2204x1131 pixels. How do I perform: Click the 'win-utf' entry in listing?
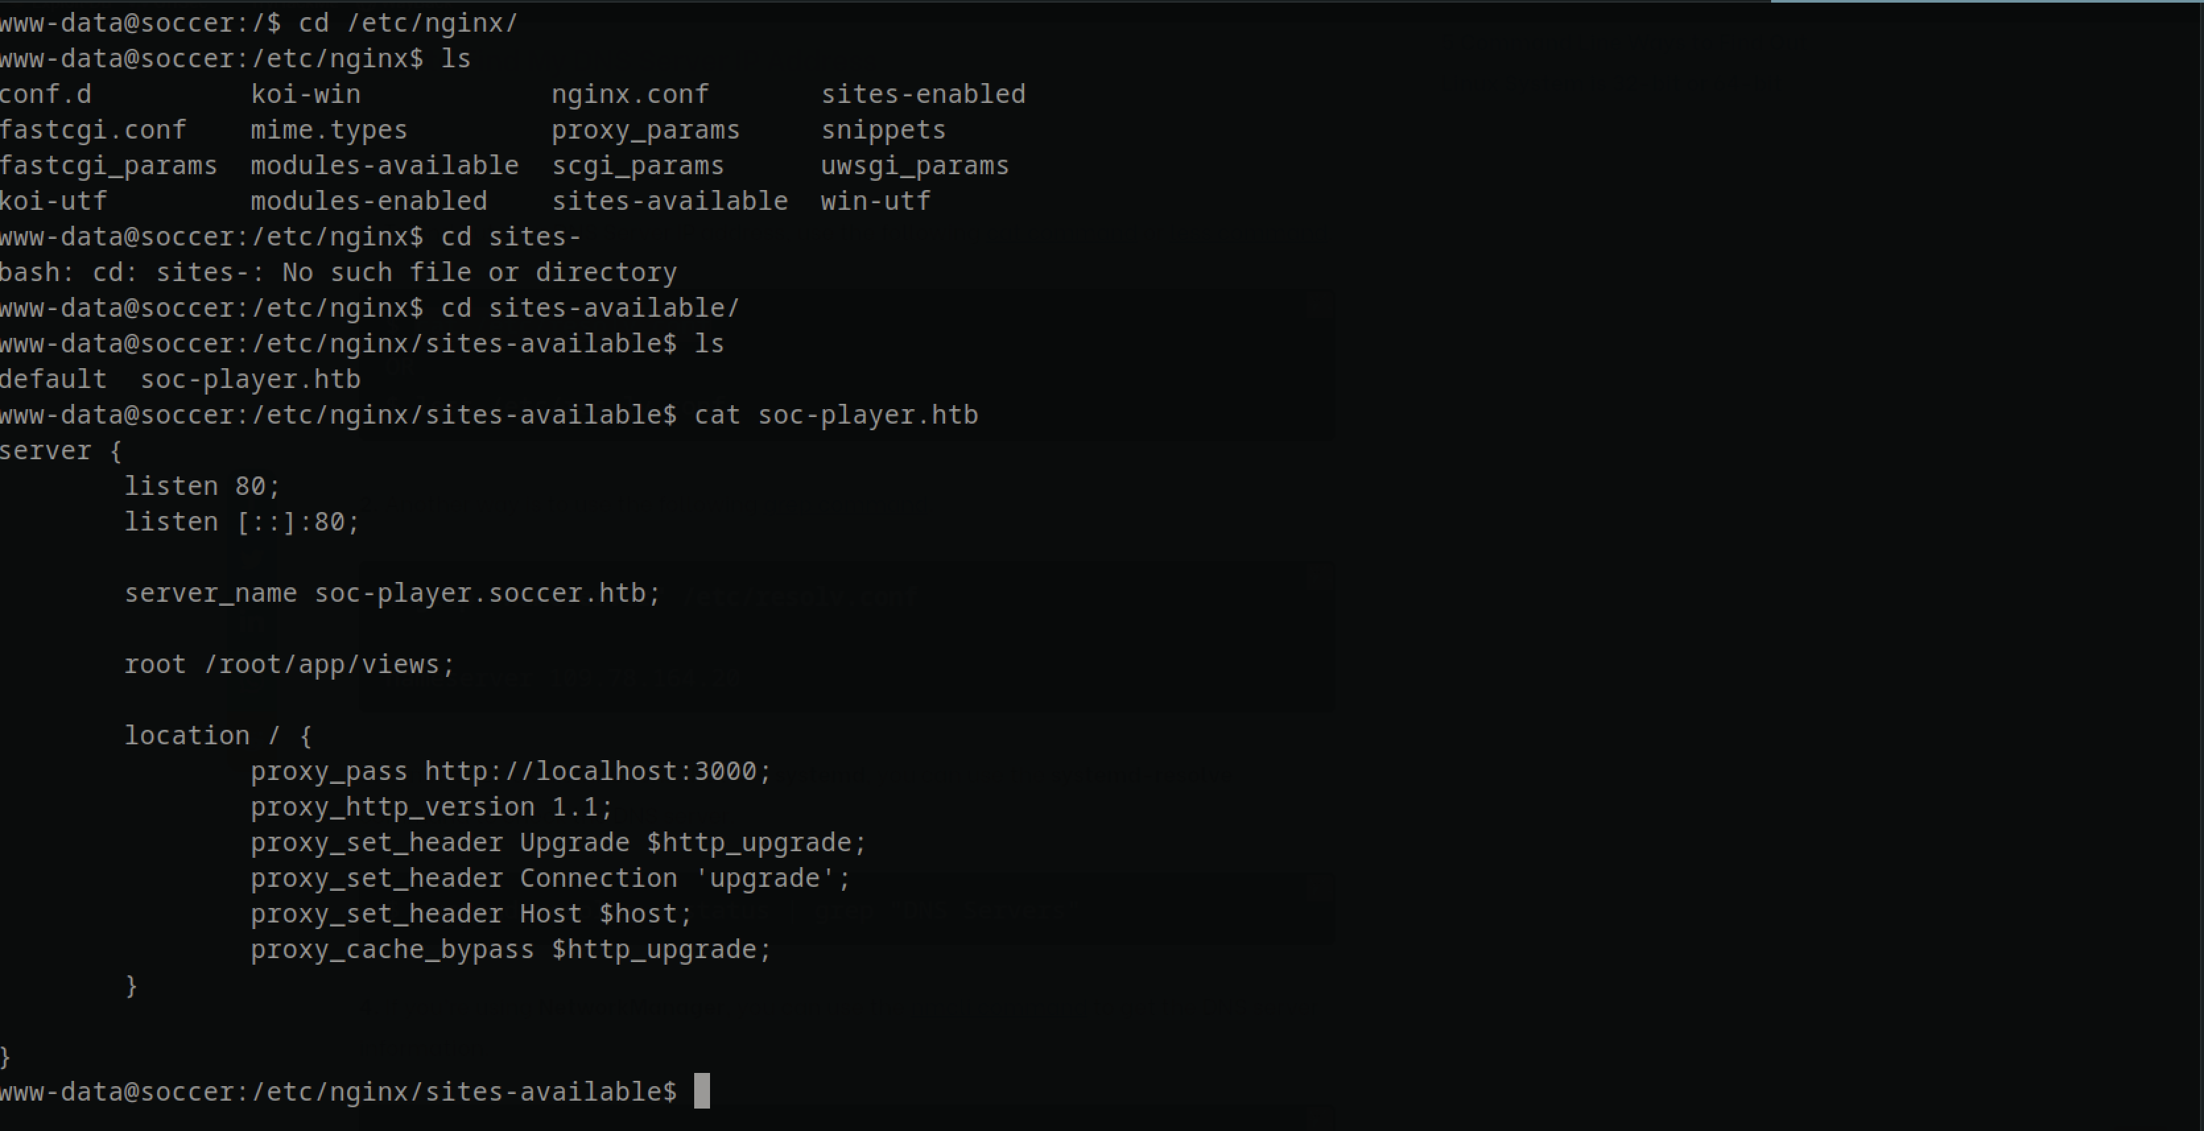point(875,201)
